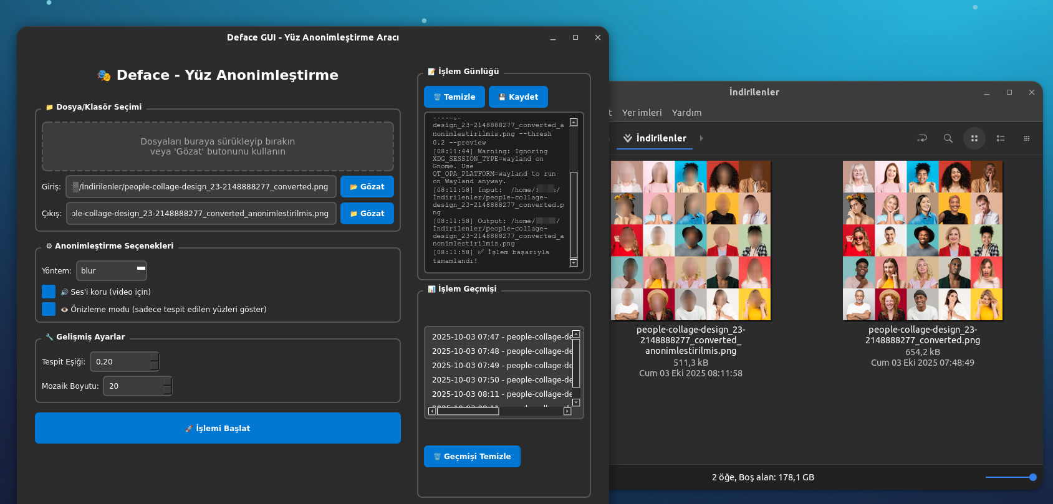This screenshot has height=504, width=1053.
Task: Open the Yöntem blur dropdown
Action: (x=112, y=271)
